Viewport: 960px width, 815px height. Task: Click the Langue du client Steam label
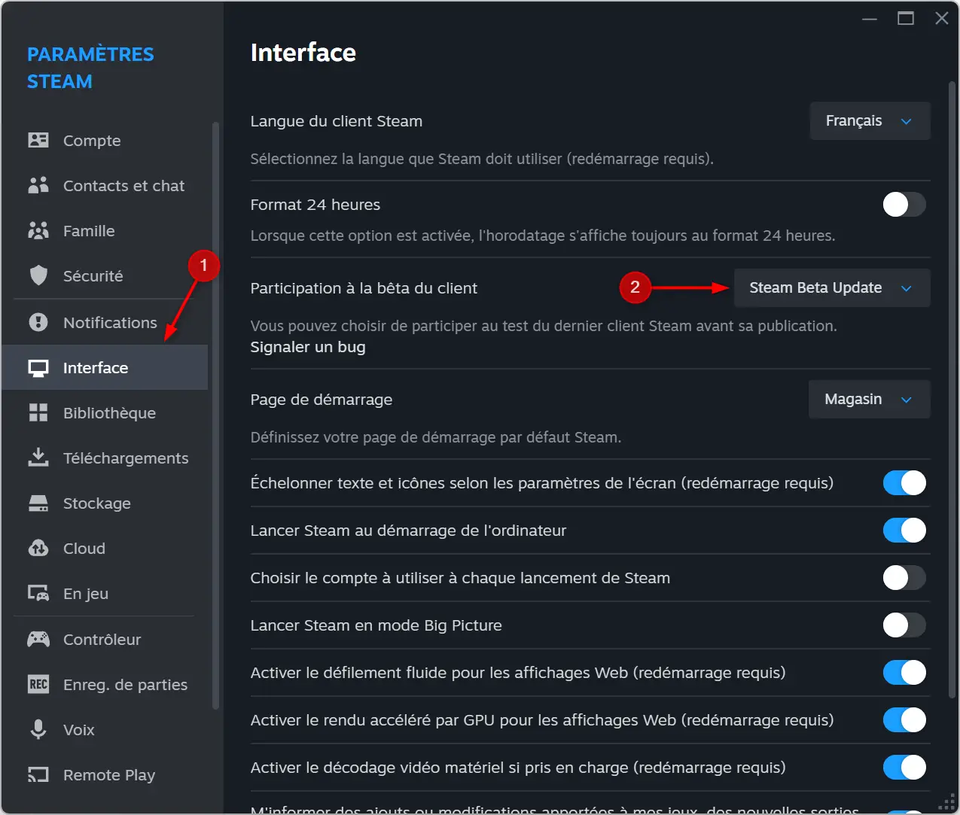point(336,121)
